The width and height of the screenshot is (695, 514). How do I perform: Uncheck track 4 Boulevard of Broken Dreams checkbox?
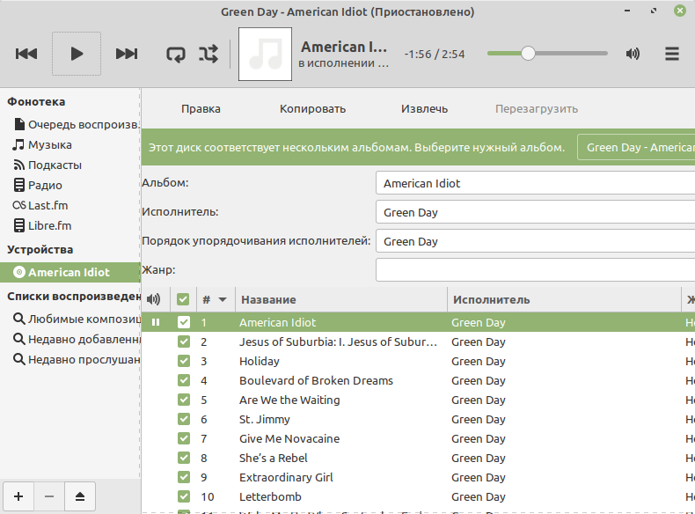pos(184,380)
